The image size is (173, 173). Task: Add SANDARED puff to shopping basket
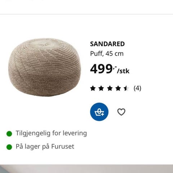(x=99, y=112)
